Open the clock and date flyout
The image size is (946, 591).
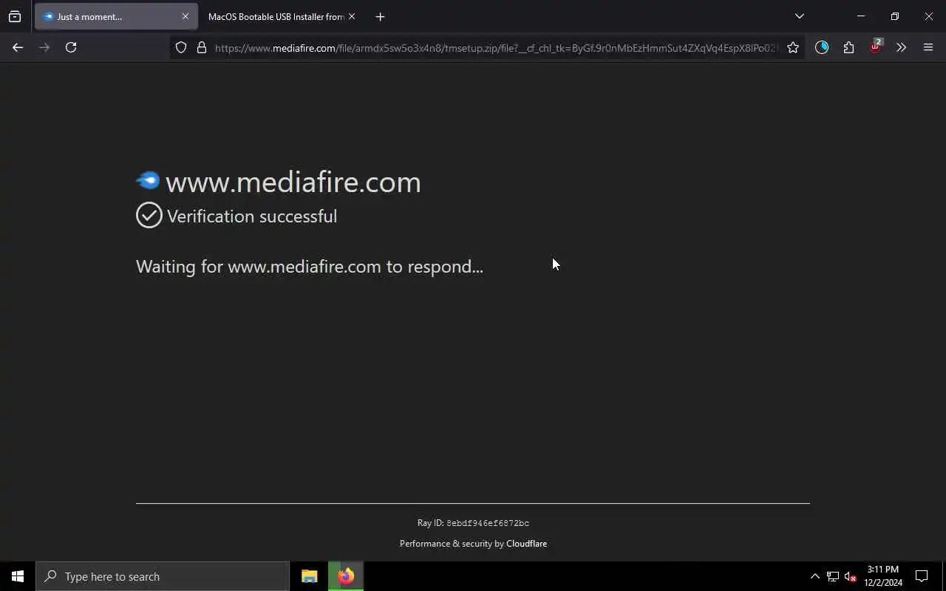(883, 576)
